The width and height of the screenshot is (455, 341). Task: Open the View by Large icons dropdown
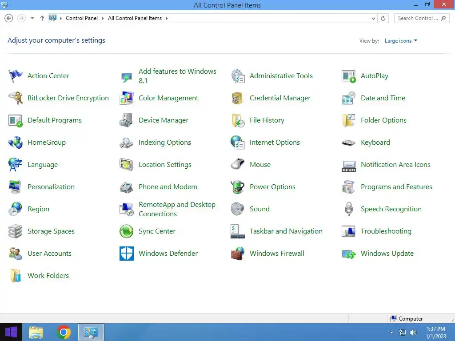(401, 40)
